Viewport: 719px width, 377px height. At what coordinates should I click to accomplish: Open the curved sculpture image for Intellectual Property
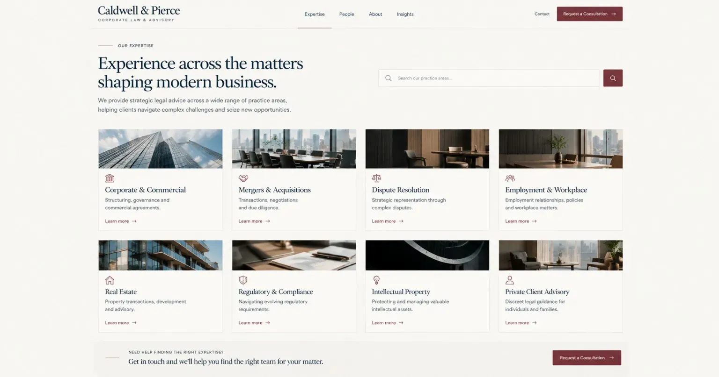point(427,255)
